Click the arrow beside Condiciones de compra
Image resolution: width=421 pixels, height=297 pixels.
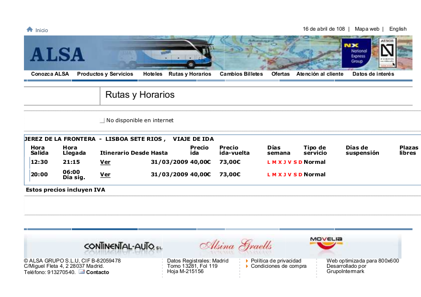[x=247, y=266]
